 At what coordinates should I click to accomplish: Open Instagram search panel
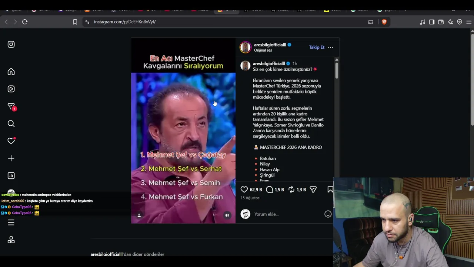[x=11, y=123]
